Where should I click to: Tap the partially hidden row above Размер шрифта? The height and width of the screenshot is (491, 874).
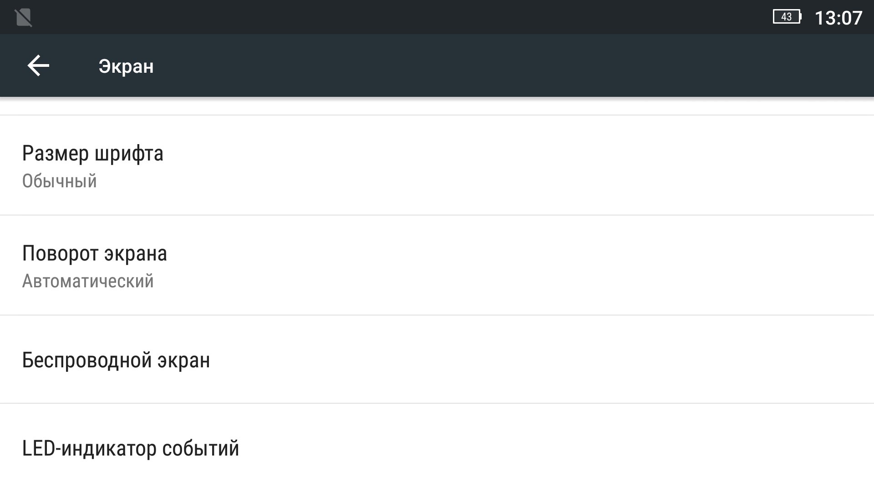pyautogui.click(x=437, y=106)
